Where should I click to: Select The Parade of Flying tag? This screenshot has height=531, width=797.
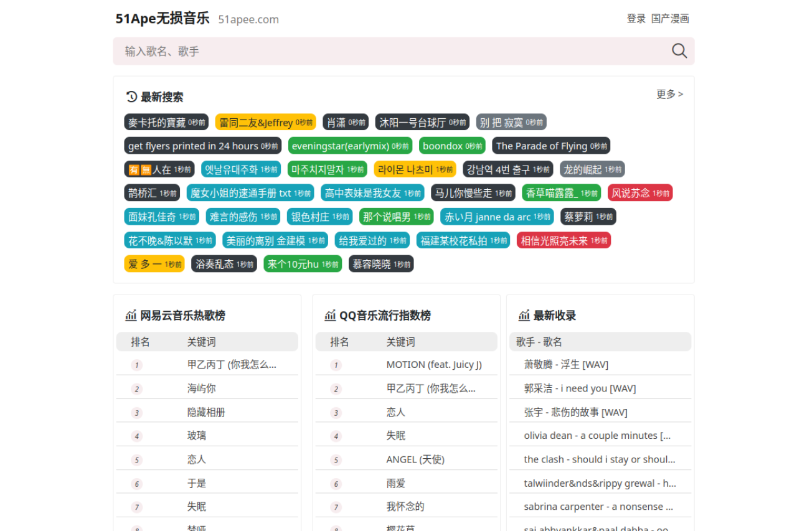(x=551, y=146)
